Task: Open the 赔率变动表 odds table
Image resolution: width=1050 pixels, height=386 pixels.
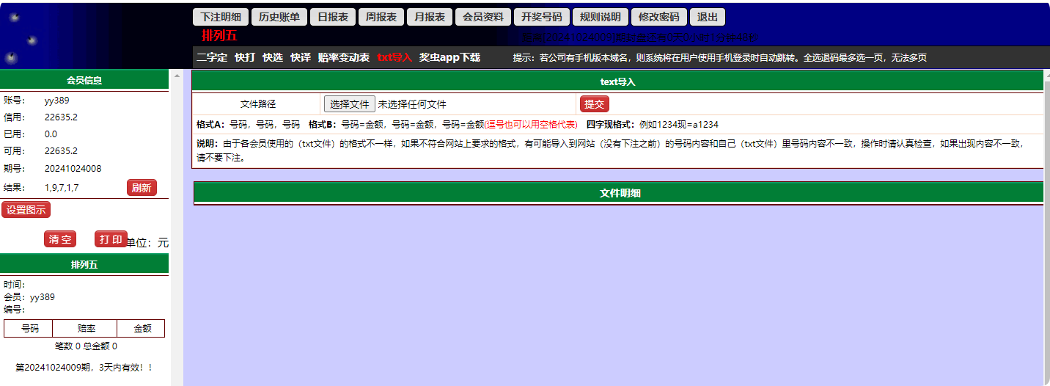Action: click(x=344, y=57)
